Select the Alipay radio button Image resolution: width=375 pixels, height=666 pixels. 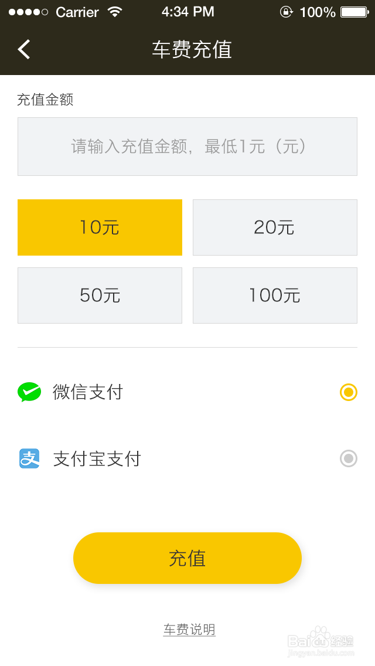pyautogui.click(x=348, y=458)
